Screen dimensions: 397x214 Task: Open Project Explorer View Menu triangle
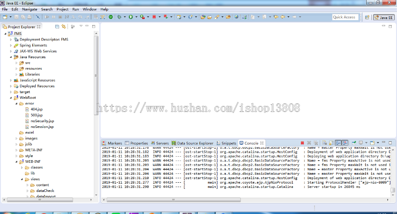81,26
